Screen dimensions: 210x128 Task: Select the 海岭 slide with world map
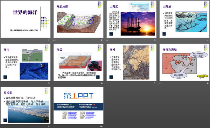click(x=131, y=62)
